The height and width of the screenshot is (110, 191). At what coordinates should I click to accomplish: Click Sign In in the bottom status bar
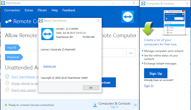(x=115, y=107)
